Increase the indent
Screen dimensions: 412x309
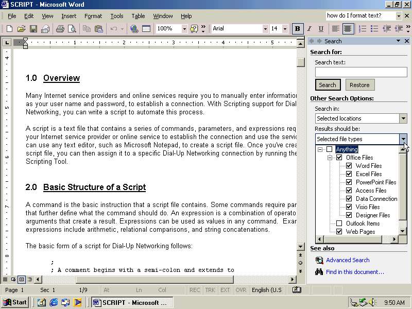[399, 29]
